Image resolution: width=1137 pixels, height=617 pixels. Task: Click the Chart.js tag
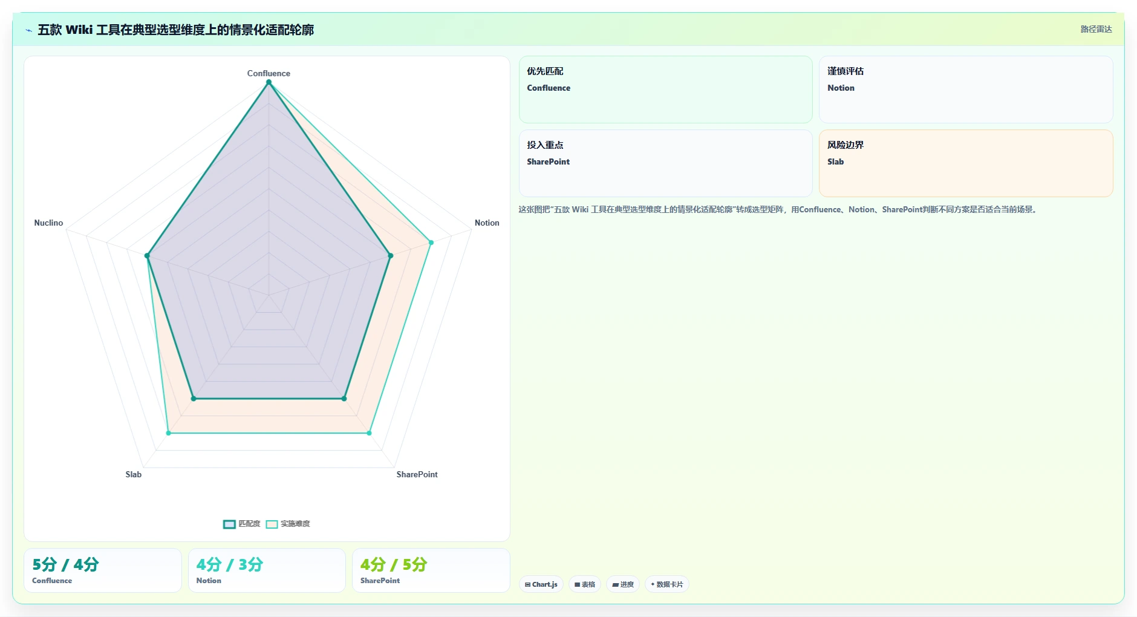tap(541, 584)
